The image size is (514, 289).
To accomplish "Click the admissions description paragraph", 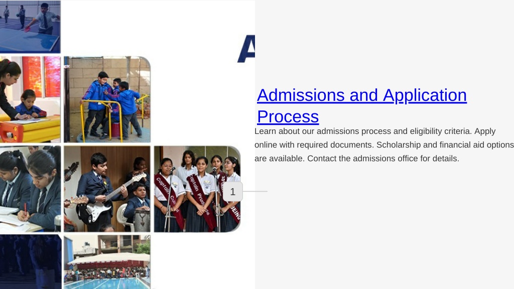I will [384, 145].
